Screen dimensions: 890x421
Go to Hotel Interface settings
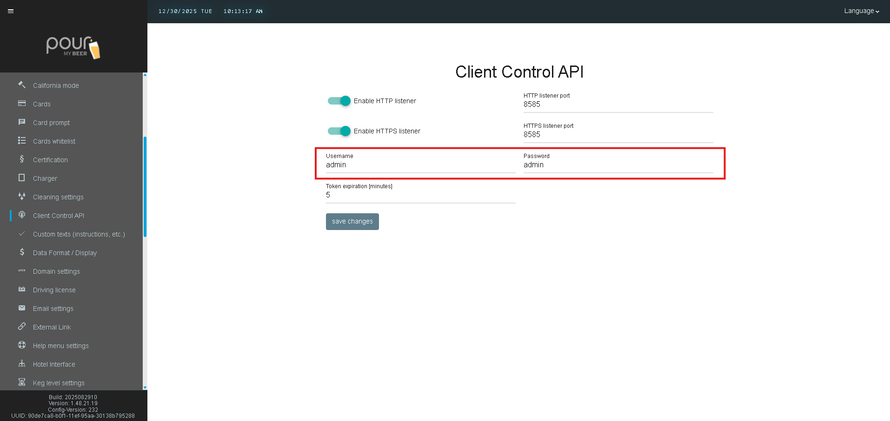54,364
